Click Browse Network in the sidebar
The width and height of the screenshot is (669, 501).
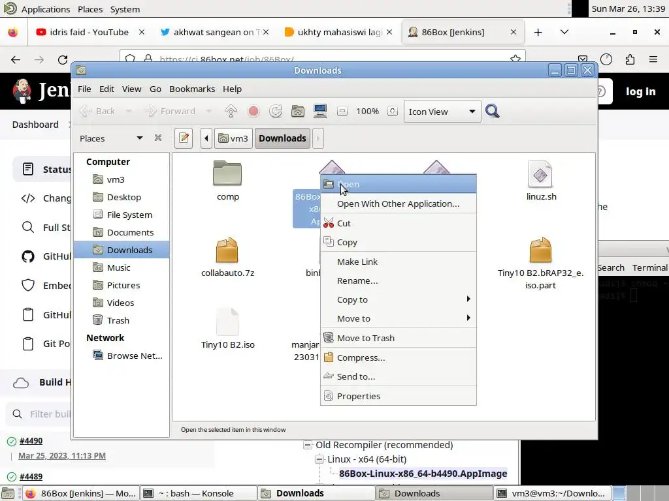pos(122,356)
